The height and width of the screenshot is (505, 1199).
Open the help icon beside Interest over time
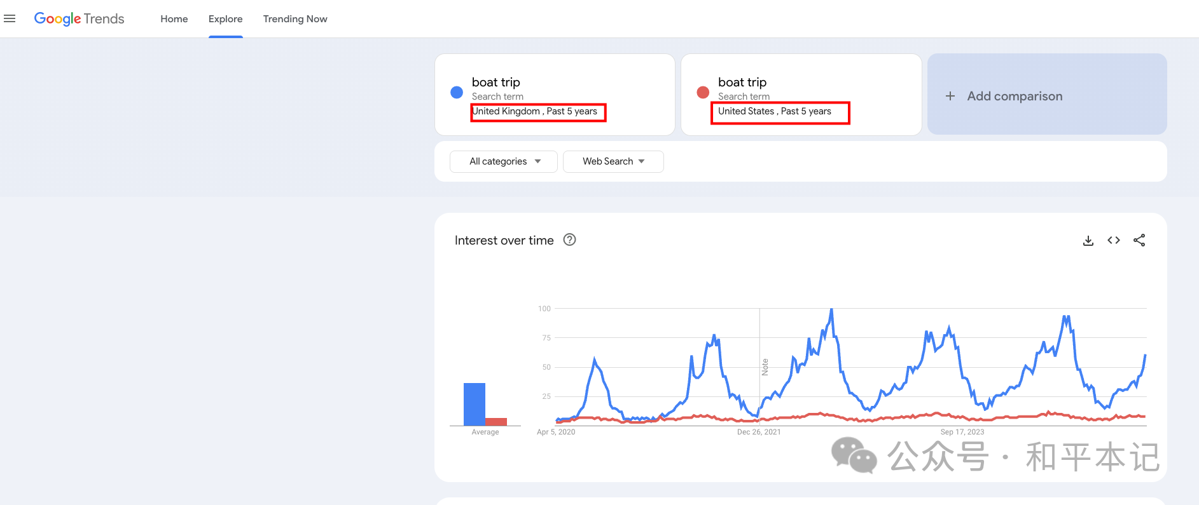point(570,240)
